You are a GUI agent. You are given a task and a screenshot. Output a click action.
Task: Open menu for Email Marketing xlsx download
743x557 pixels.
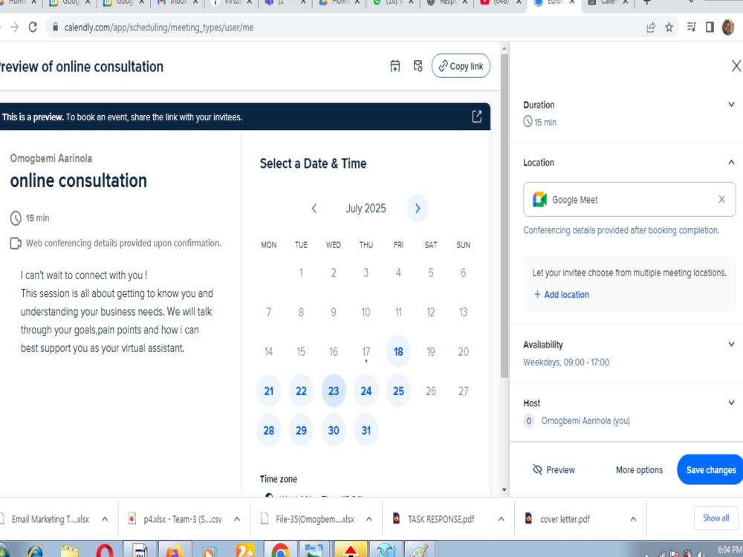pyautogui.click(x=105, y=519)
